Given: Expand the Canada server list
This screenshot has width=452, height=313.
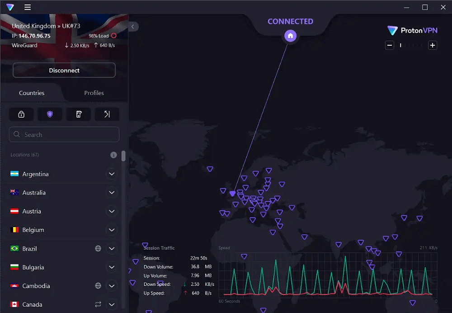Looking at the screenshot, I should (112, 304).
